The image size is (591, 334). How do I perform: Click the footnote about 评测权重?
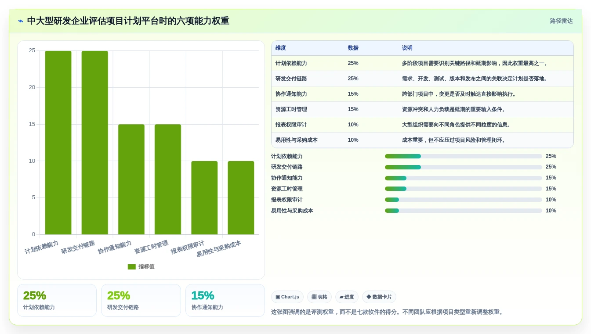coord(388,312)
